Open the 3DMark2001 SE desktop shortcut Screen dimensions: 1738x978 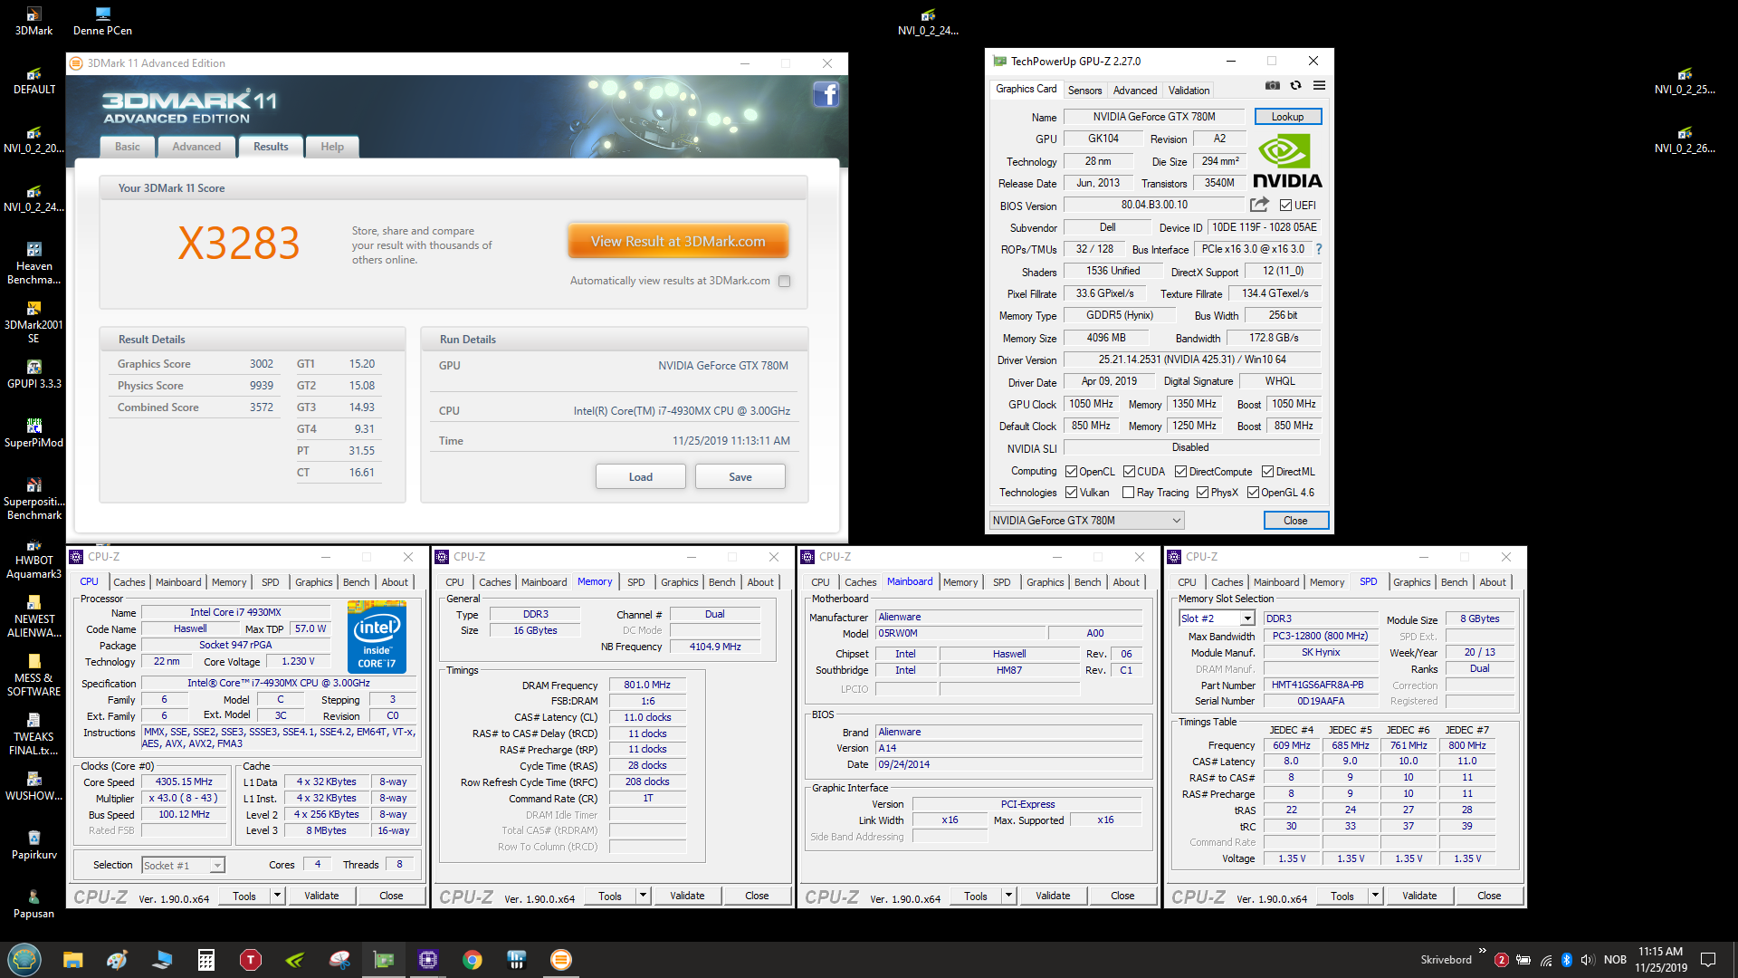pyautogui.click(x=33, y=322)
